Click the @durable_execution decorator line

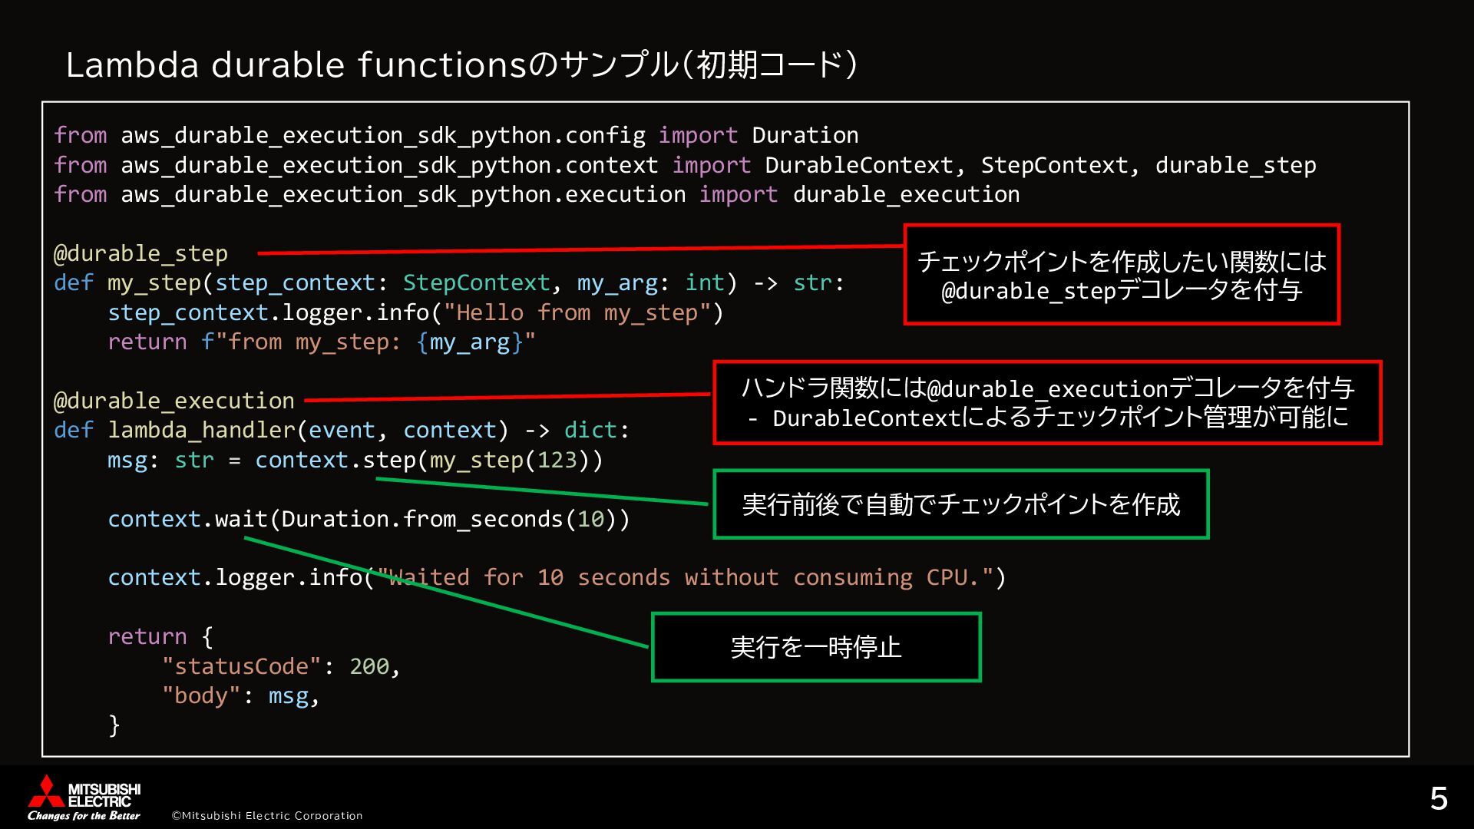tap(174, 401)
